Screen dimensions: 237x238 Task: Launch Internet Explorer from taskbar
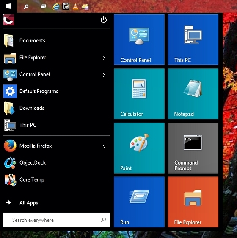(56, 6)
